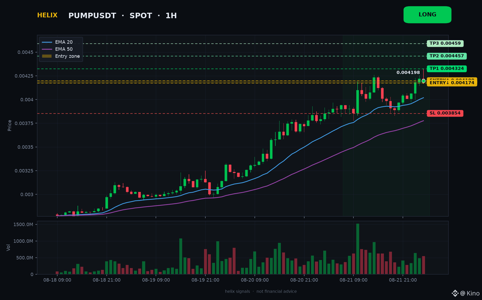The height and width of the screenshot is (300, 482).
Task: Click the 0.00325 price axis tick
Action: pos(24,171)
